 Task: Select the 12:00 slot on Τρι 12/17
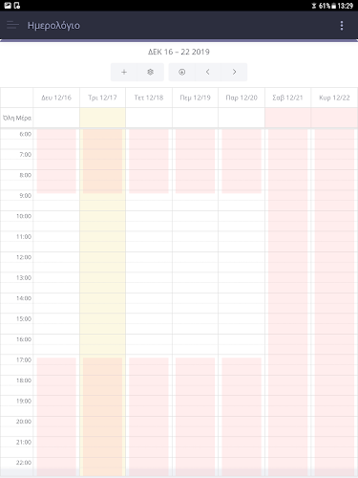[x=102, y=257]
